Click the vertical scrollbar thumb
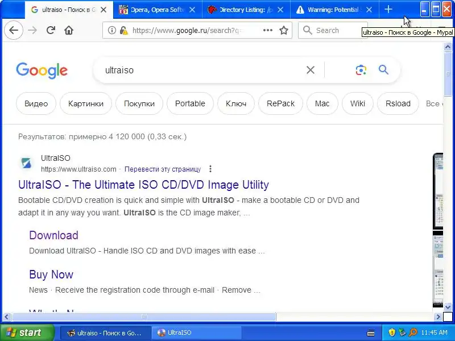 coord(448,74)
